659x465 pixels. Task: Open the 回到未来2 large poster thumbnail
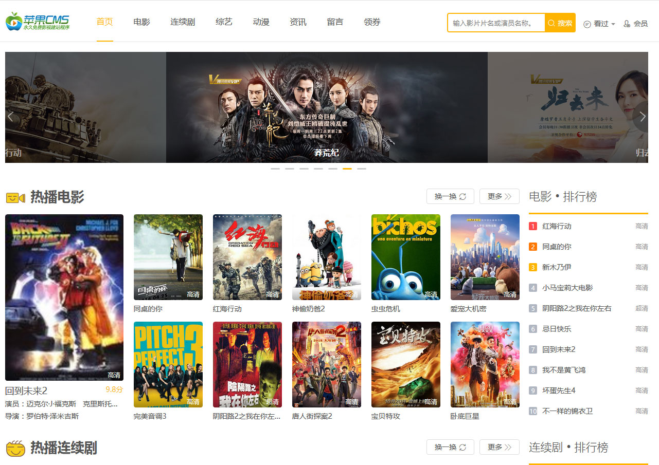(64, 297)
